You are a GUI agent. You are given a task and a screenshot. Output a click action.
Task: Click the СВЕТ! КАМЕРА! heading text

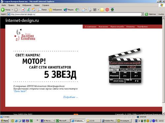click(x=28, y=55)
